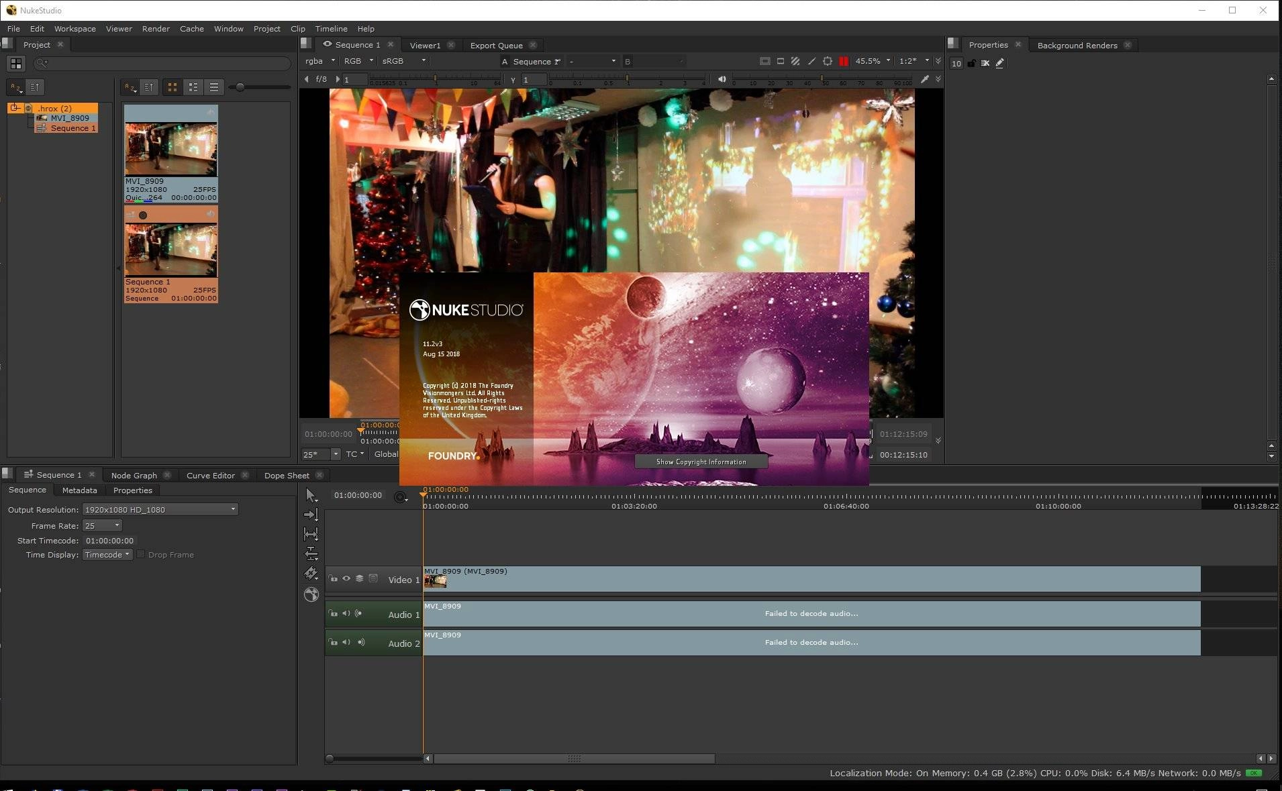Collapse the .hrox project tree node
The image size is (1282, 791).
14,108
